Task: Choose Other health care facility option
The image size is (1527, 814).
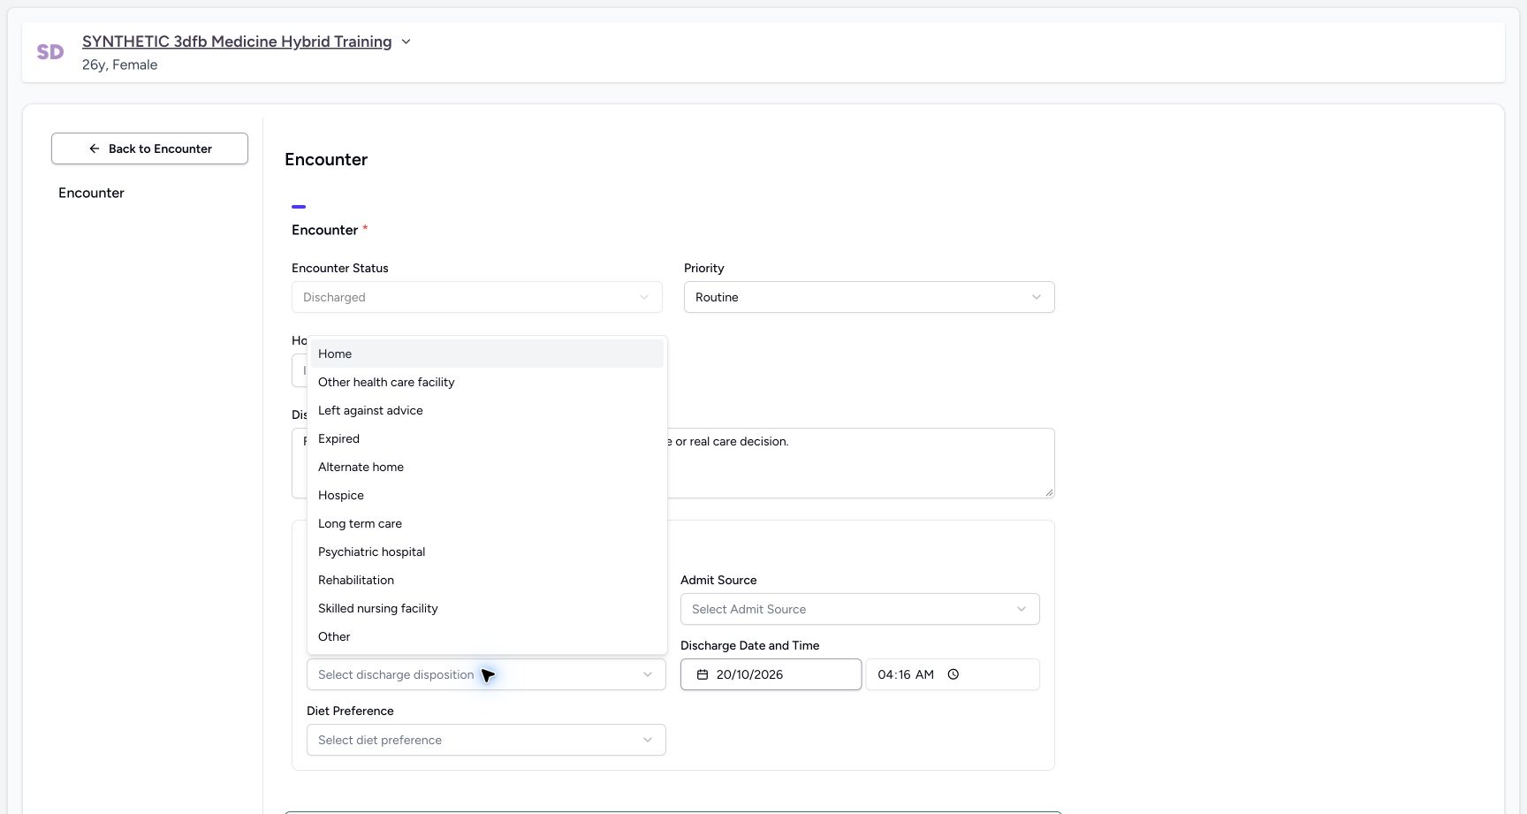Action: pos(487,382)
